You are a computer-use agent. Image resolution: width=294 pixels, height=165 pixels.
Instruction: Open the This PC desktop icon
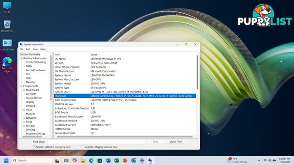pos(7,8)
